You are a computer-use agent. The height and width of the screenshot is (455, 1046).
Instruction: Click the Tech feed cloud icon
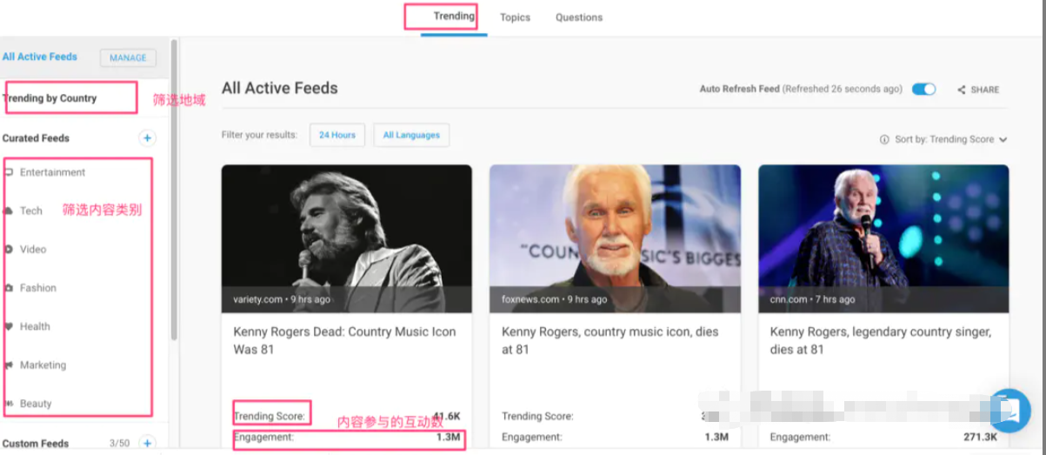tap(10, 211)
